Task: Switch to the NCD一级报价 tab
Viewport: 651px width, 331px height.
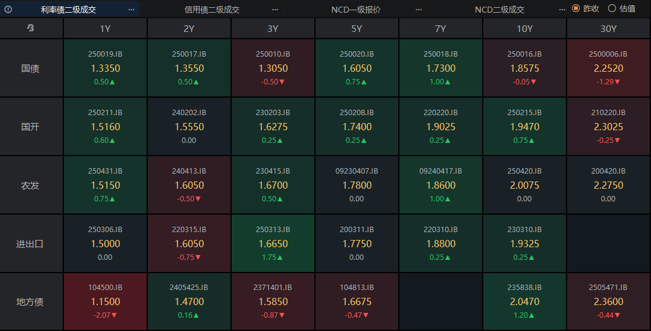Action: pyautogui.click(x=356, y=9)
